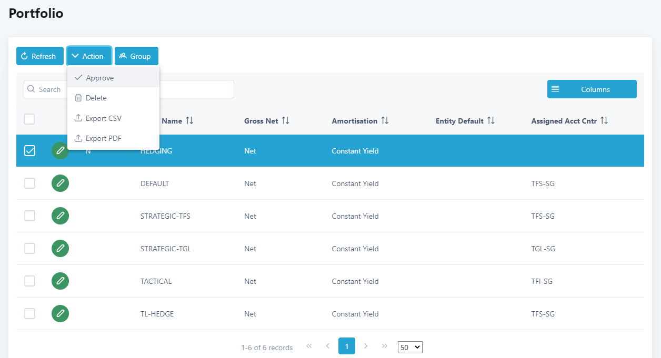Collapse the Action dropdown button

(88, 56)
